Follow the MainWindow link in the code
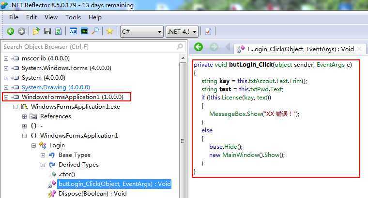 241,155
